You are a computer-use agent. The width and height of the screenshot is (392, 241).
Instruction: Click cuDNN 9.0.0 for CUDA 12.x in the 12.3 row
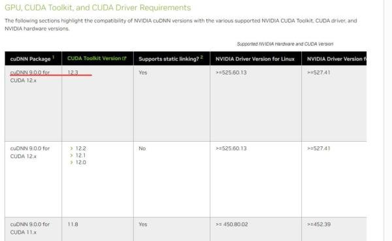pyautogui.click(x=30, y=76)
